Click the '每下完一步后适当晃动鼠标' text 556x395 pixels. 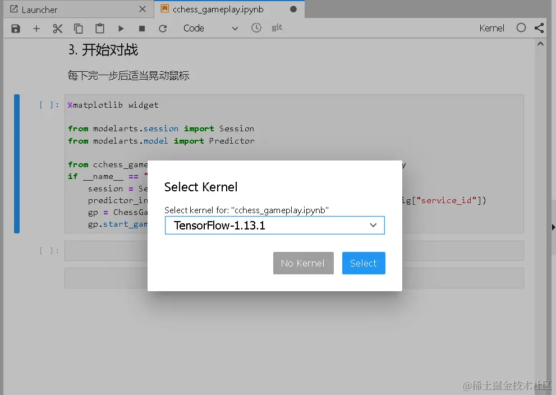128,76
